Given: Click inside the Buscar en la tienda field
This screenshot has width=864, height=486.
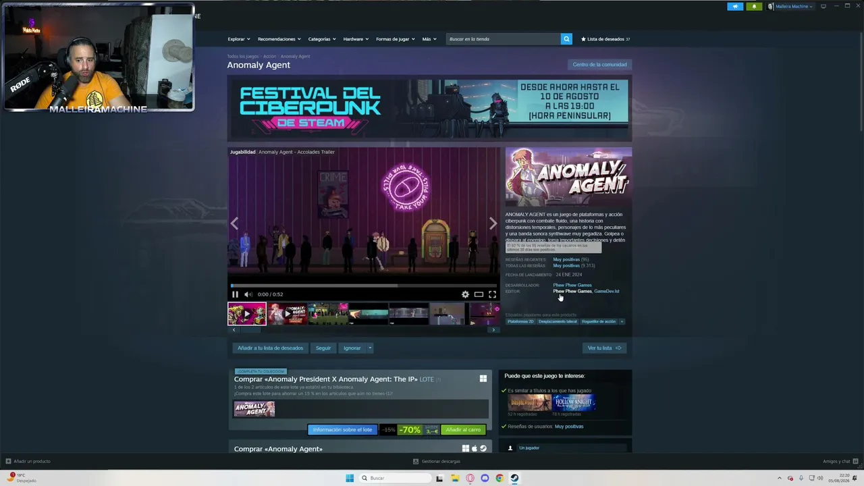Looking at the screenshot, I should pyautogui.click(x=504, y=39).
